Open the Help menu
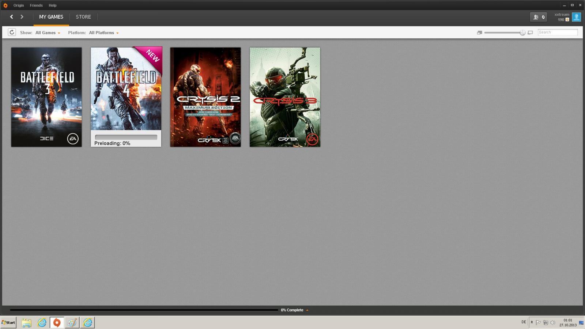Image resolution: width=585 pixels, height=329 pixels. pos(53,5)
